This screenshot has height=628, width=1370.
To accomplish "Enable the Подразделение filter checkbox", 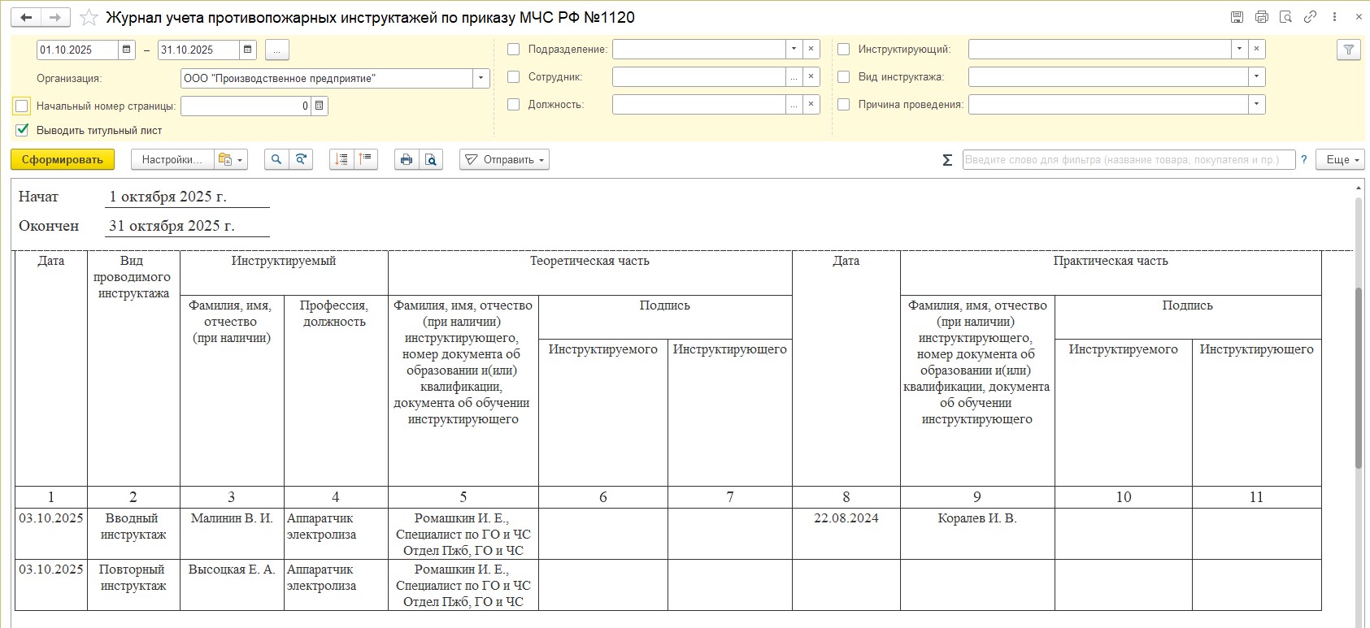I will (514, 50).
